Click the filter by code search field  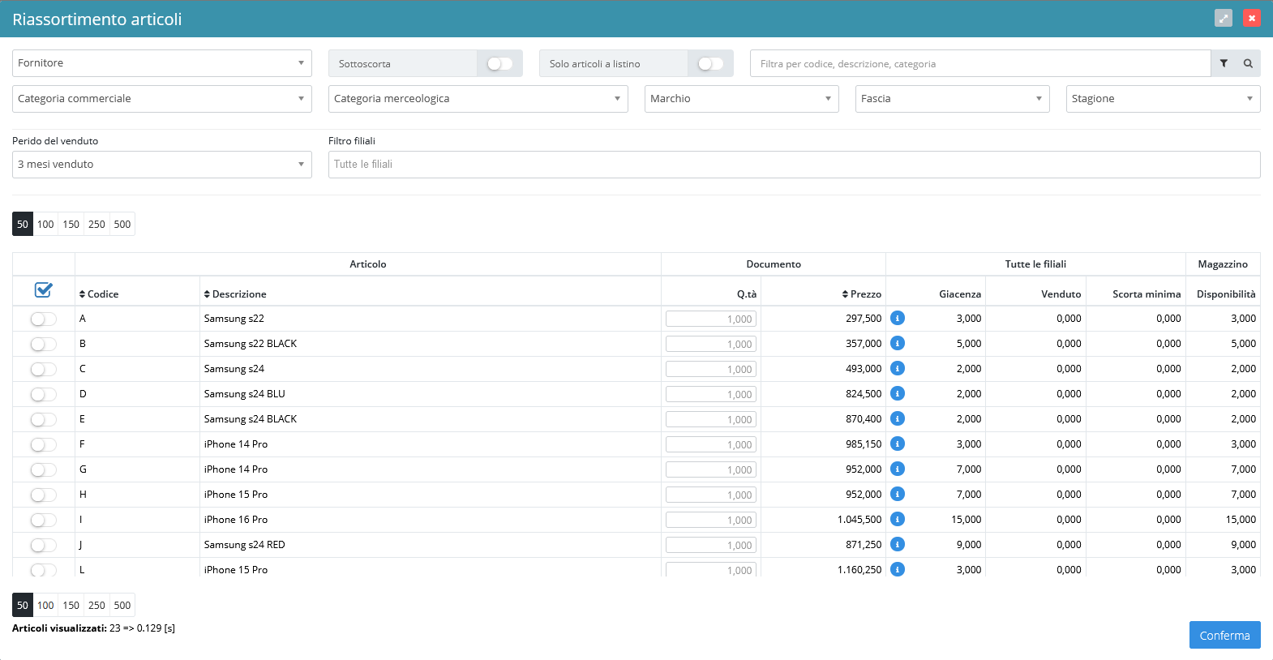click(980, 63)
